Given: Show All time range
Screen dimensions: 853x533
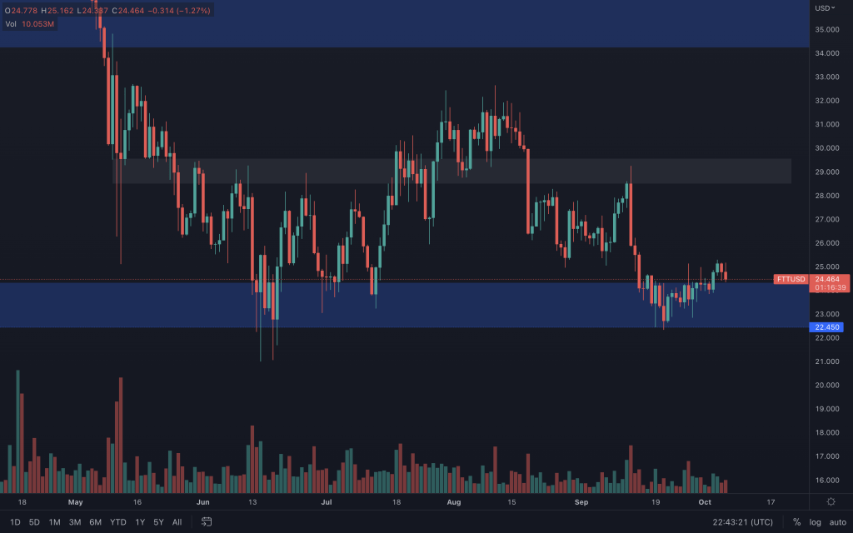Looking at the screenshot, I should click(x=177, y=522).
